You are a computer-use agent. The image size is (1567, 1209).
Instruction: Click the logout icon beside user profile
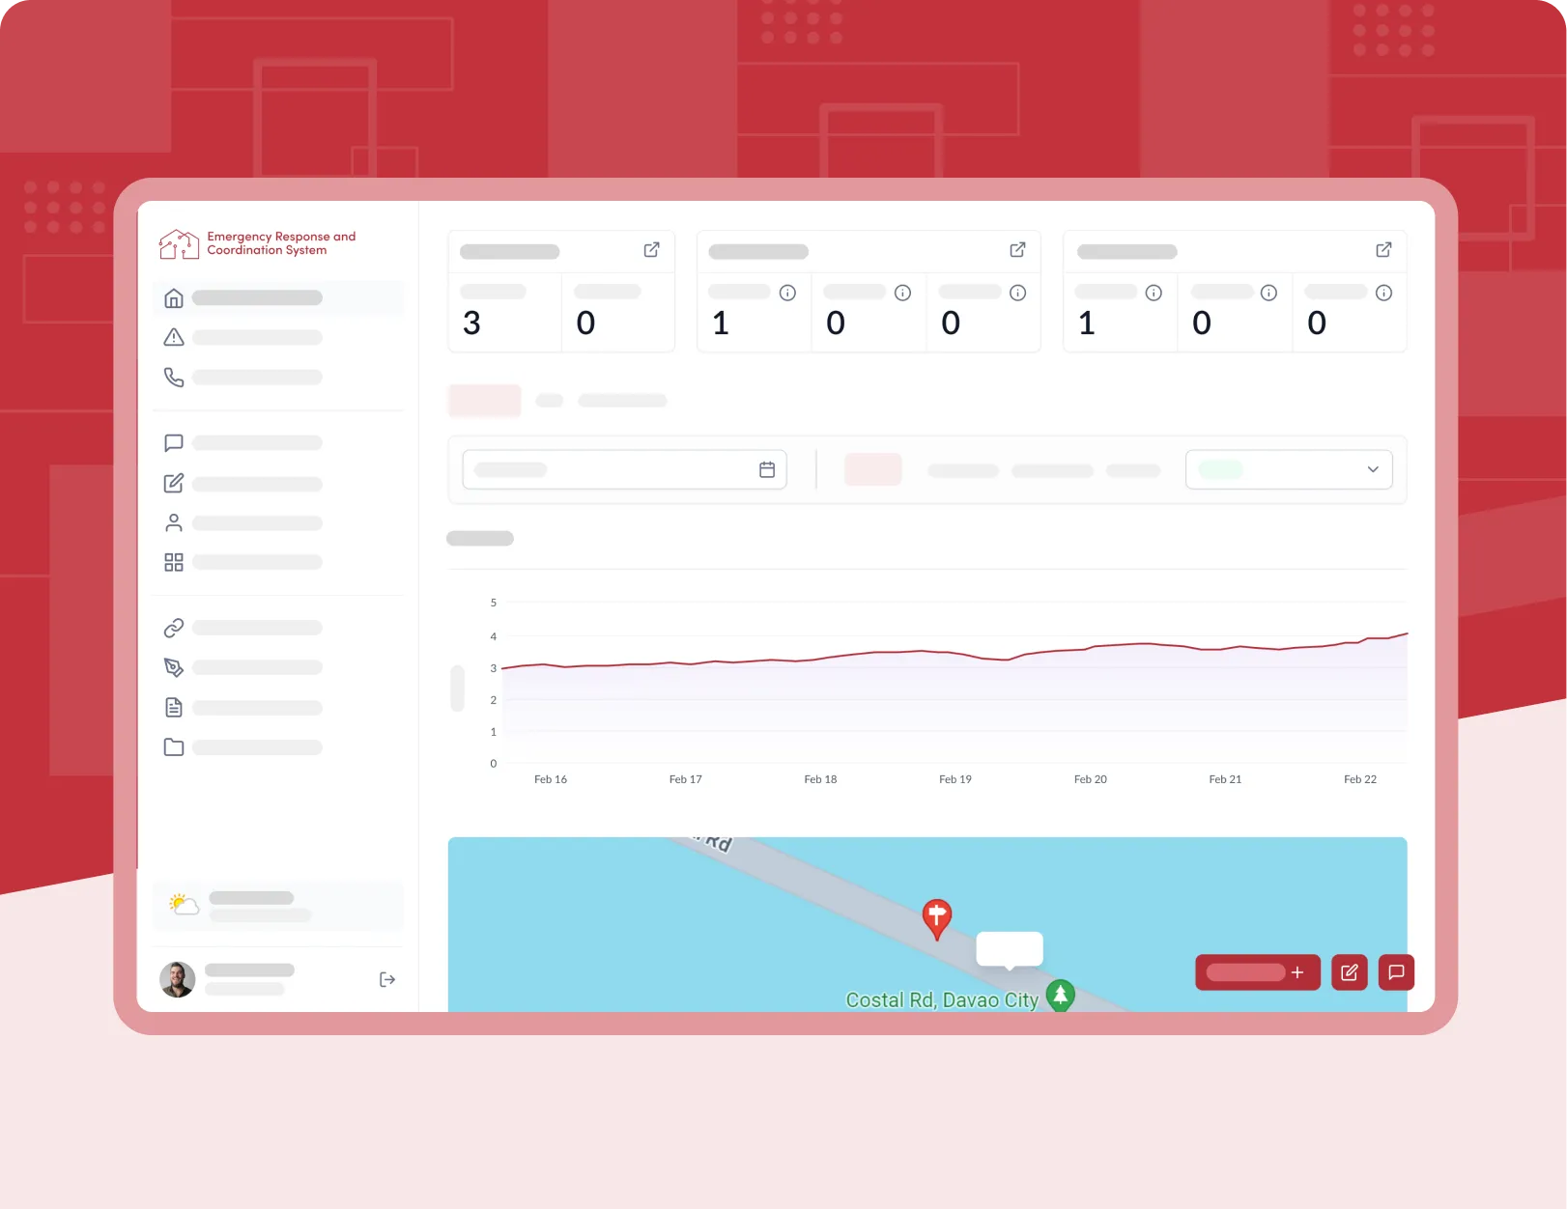tap(387, 979)
